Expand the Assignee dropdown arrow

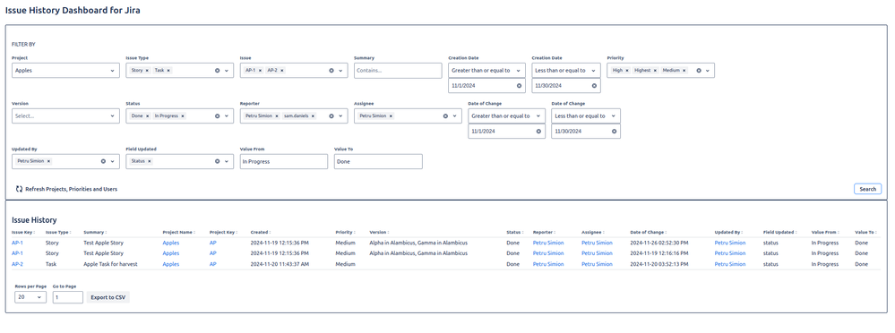(x=455, y=115)
